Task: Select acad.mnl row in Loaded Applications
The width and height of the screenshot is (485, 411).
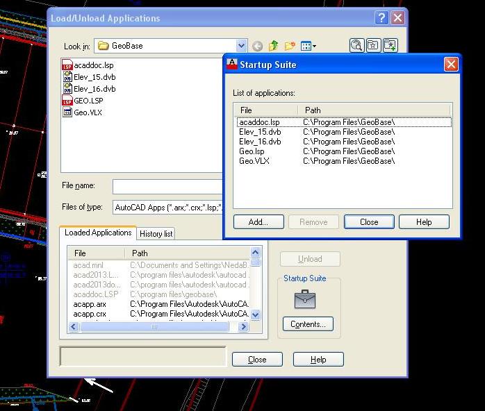Action: (x=159, y=265)
